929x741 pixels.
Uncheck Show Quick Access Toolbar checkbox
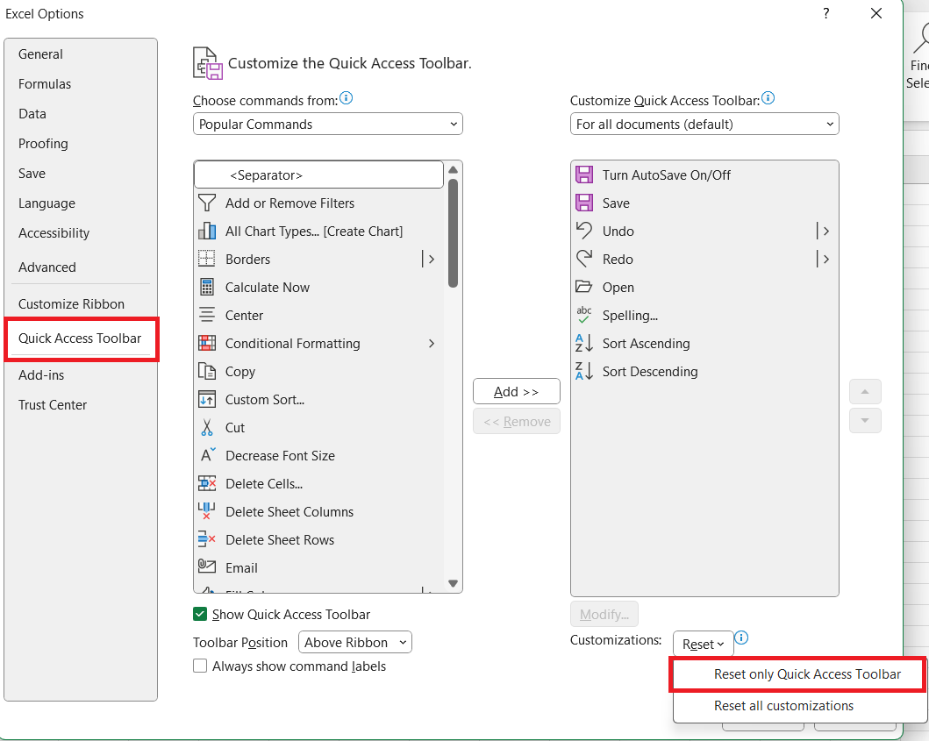pyautogui.click(x=200, y=614)
